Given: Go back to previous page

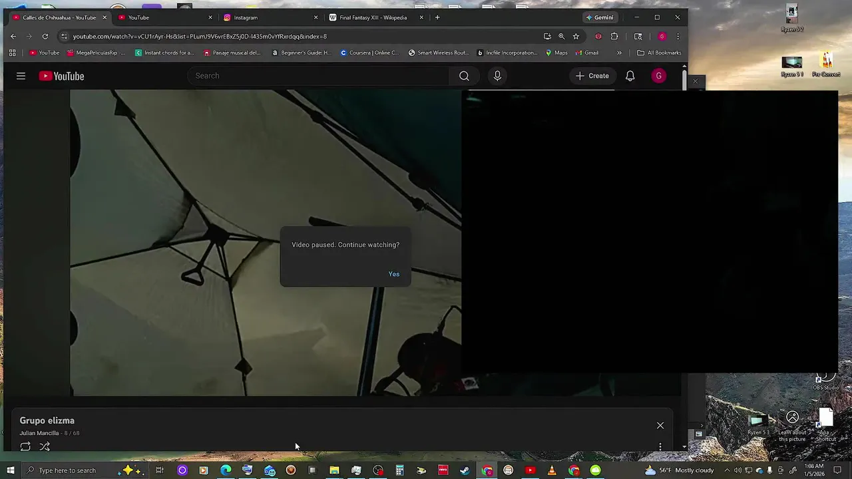Looking at the screenshot, I should 13,37.
